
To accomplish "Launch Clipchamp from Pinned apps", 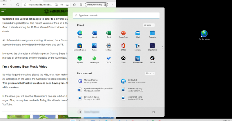I will 152,47.
